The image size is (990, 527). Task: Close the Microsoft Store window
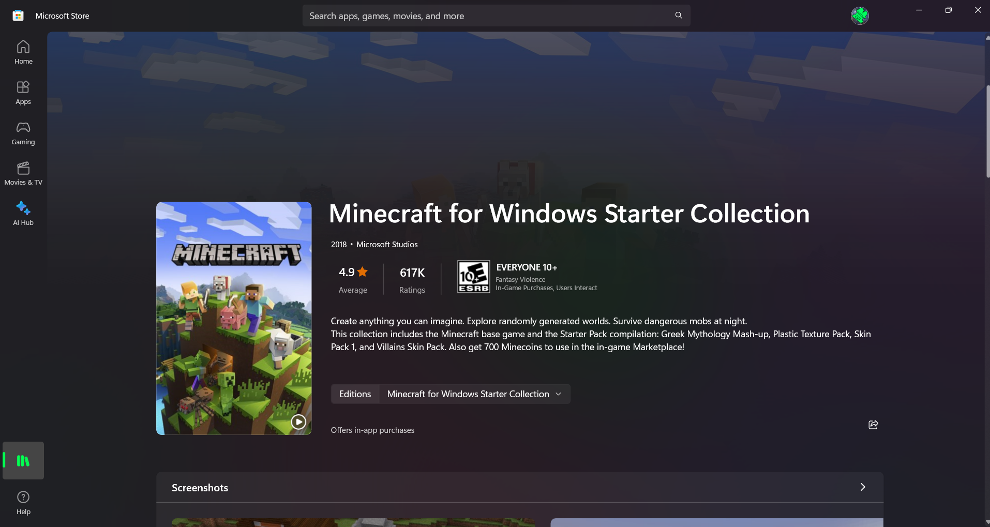click(978, 10)
